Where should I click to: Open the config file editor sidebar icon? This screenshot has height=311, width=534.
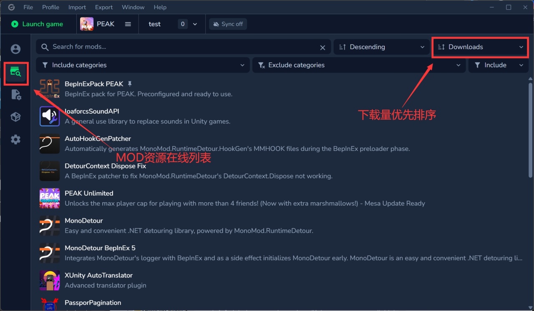pos(15,95)
